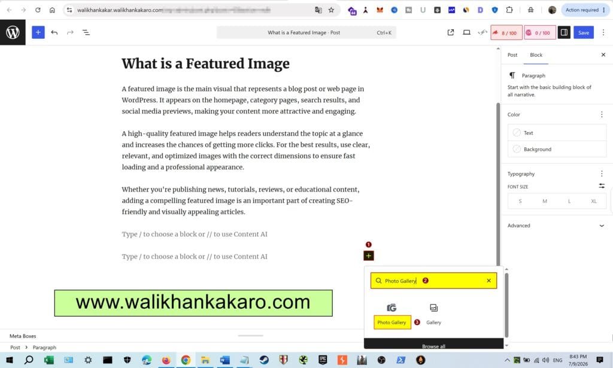Redo the last undone change
This screenshot has height=368, width=613.
(70, 32)
